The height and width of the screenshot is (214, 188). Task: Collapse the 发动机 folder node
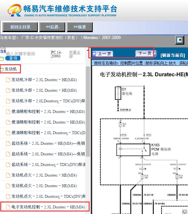pyautogui.click(x=11, y=69)
